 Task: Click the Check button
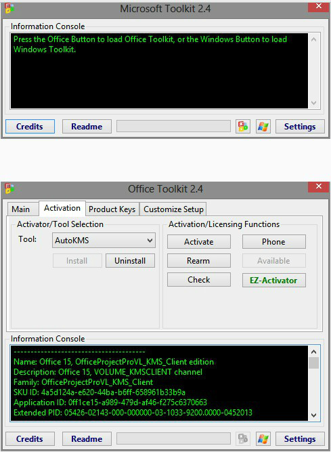coord(199,280)
